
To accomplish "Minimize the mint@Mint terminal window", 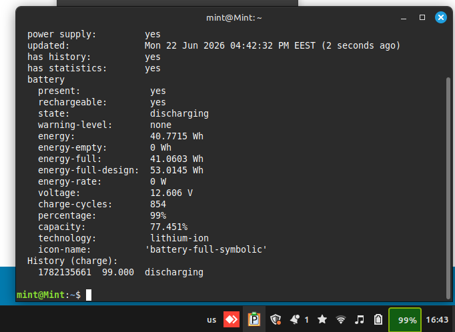I will 404,18.
